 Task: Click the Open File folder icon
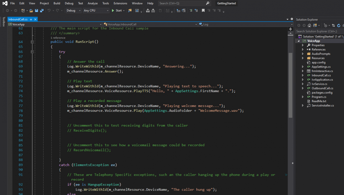31,11
